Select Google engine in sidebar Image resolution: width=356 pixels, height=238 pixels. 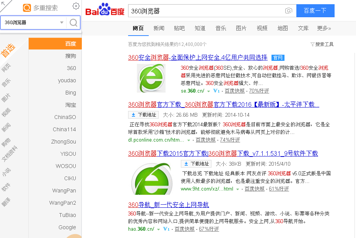(55, 227)
